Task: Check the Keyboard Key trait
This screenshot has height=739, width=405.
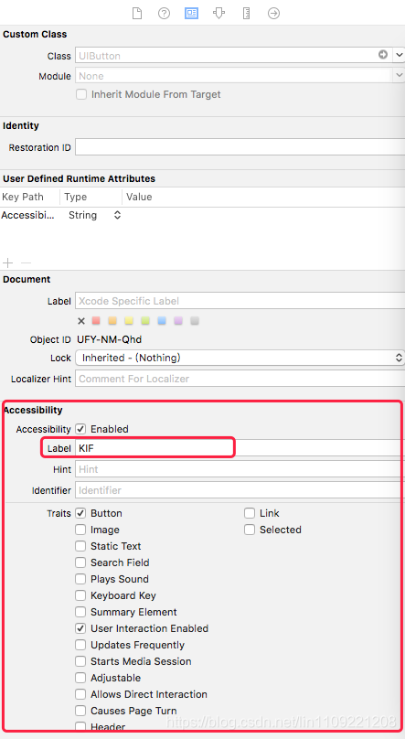Action: pyautogui.click(x=81, y=595)
